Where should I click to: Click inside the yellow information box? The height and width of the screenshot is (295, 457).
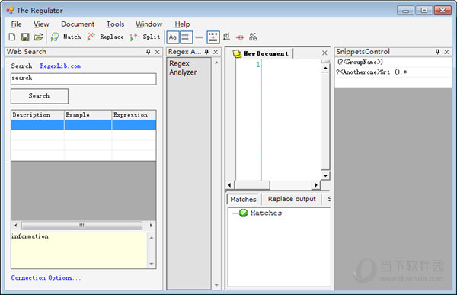point(79,250)
